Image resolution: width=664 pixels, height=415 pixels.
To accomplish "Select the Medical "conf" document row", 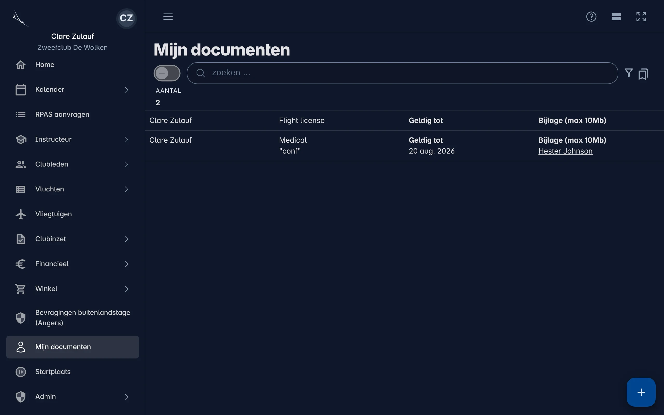I will point(404,146).
